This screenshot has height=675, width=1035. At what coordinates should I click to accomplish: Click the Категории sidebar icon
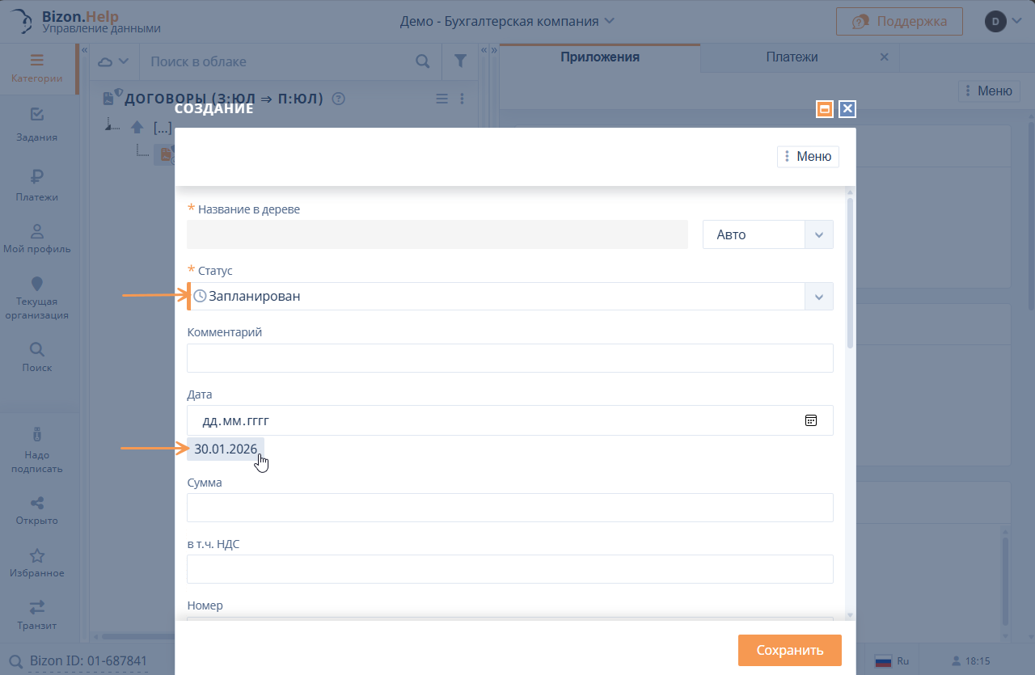[36, 69]
